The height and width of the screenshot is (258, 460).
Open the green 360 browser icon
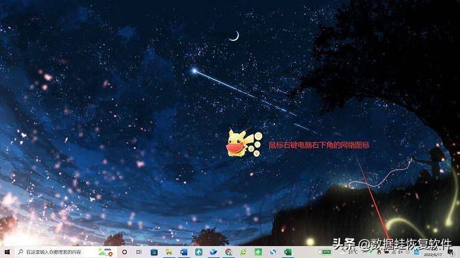pos(243,252)
